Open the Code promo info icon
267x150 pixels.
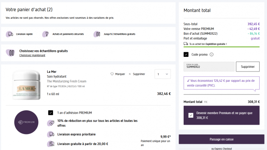click(x=212, y=55)
